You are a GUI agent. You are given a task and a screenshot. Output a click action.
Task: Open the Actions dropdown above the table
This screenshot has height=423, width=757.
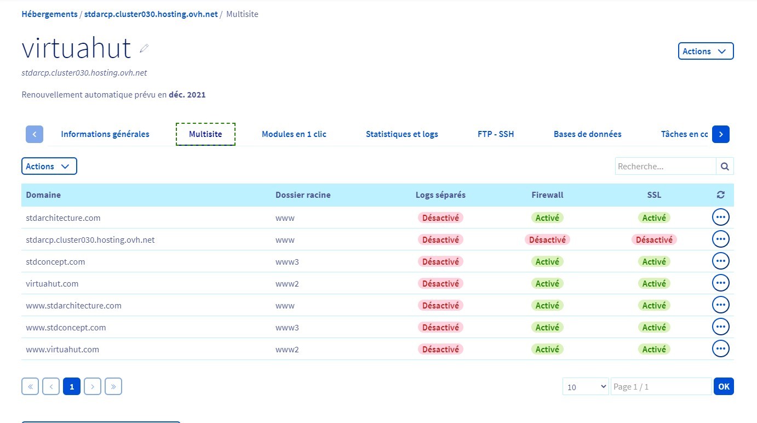coord(49,167)
